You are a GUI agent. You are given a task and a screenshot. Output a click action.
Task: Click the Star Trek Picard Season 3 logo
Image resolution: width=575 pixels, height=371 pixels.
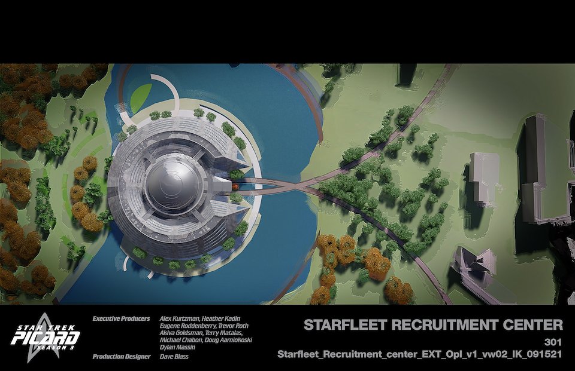pyautogui.click(x=46, y=338)
